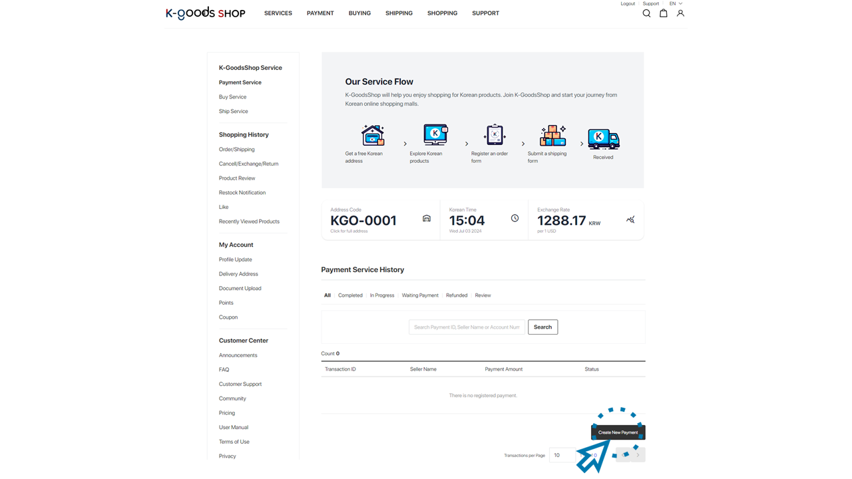Go to previous page arrow

click(x=623, y=455)
